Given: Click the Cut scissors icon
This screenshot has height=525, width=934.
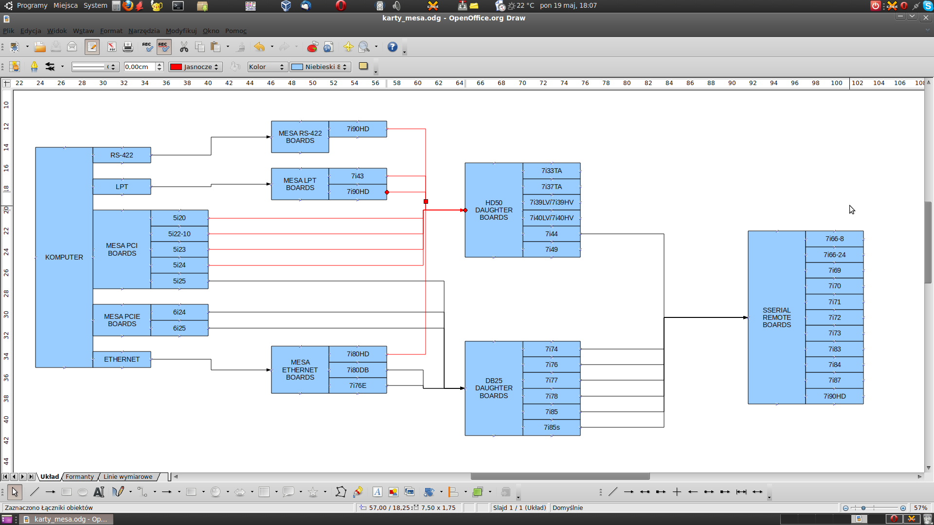Looking at the screenshot, I should coord(184,47).
